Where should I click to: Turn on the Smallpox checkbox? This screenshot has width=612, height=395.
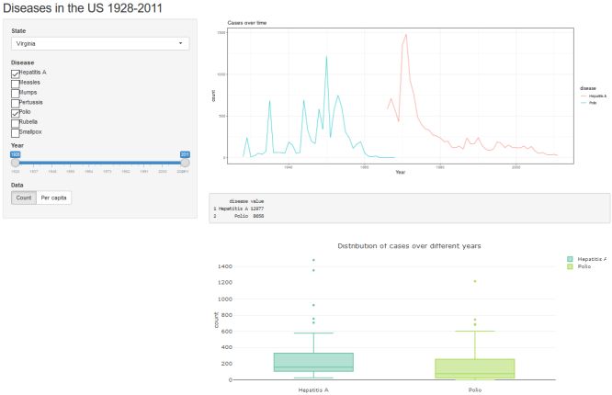[16, 133]
